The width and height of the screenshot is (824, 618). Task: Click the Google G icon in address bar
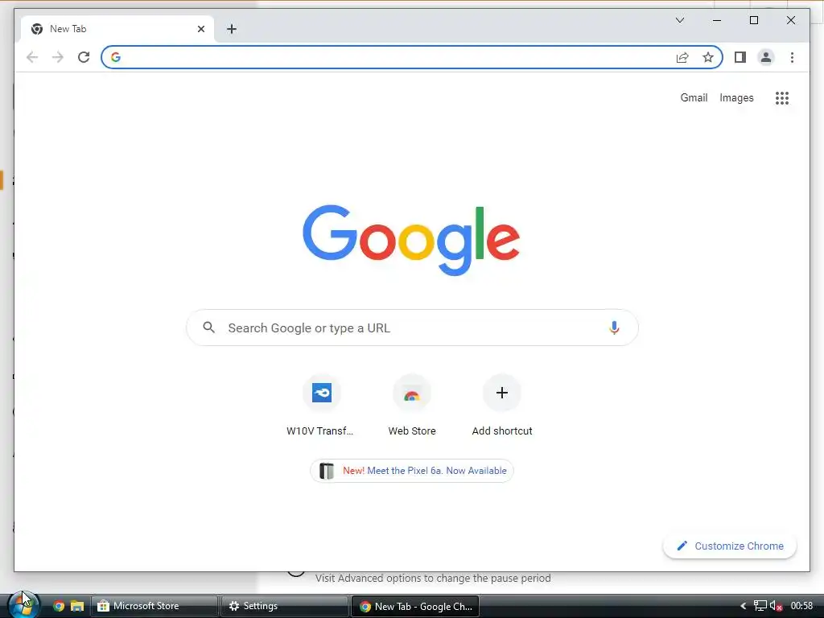[116, 57]
